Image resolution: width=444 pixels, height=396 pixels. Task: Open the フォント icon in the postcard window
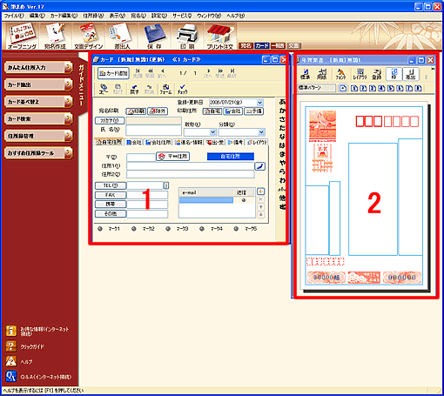[340, 74]
